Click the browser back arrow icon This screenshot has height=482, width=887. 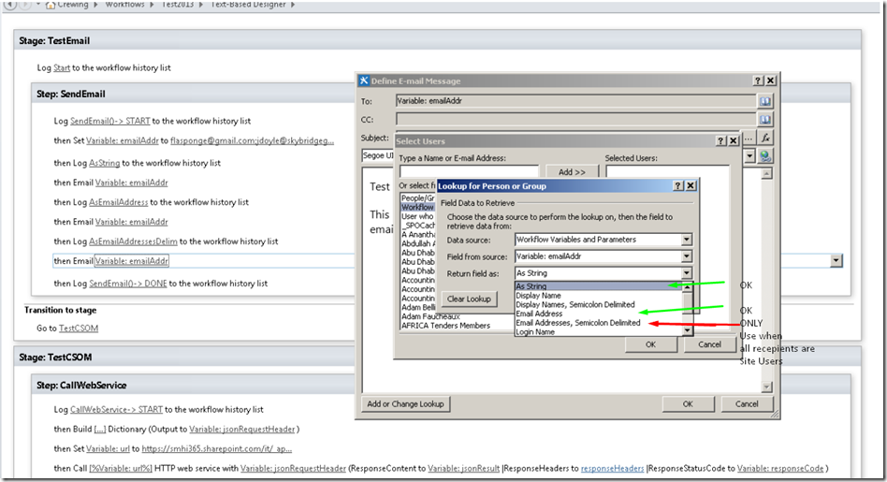pyautogui.click(x=11, y=5)
